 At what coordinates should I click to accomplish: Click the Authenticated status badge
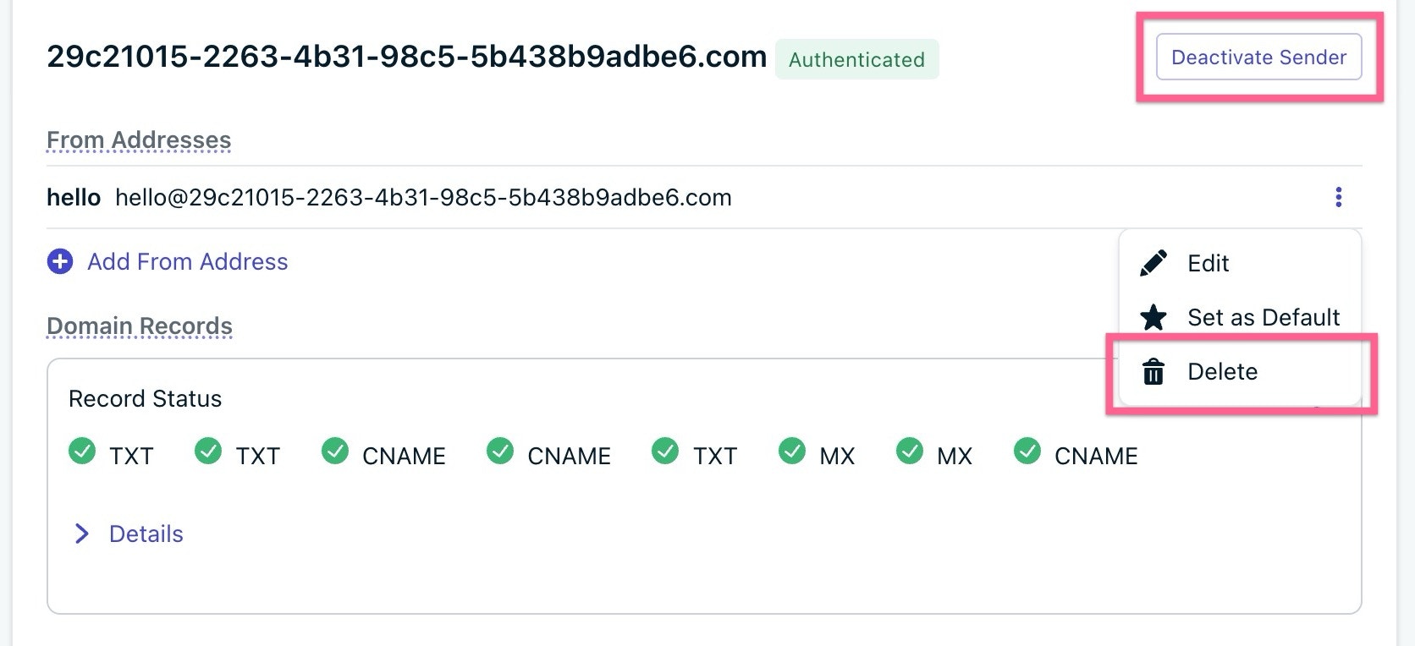(x=856, y=59)
